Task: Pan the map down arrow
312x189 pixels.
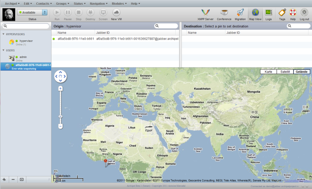Action: click(61, 80)
